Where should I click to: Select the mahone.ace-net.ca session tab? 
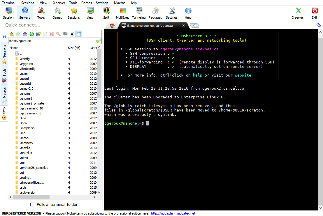coord(152,26)
